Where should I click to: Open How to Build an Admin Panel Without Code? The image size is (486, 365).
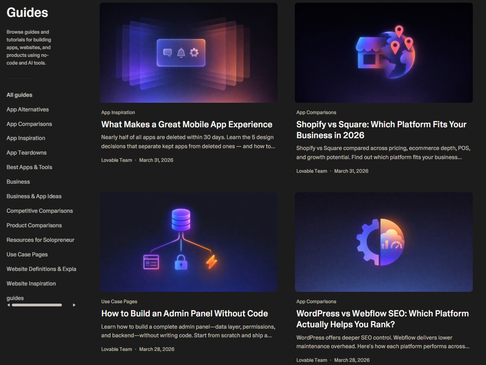point(184,314)
